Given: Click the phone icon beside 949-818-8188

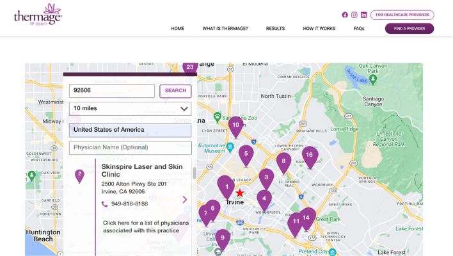Looking at the screenshot, I should 105,204.
